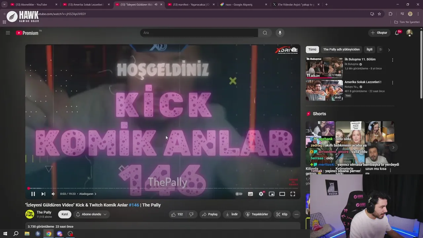423x238 pixels.
Task: Open the Chrome three-dot menu
Action: click(x=418, y=14)
